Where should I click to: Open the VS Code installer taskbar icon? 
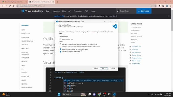(114, 94)
